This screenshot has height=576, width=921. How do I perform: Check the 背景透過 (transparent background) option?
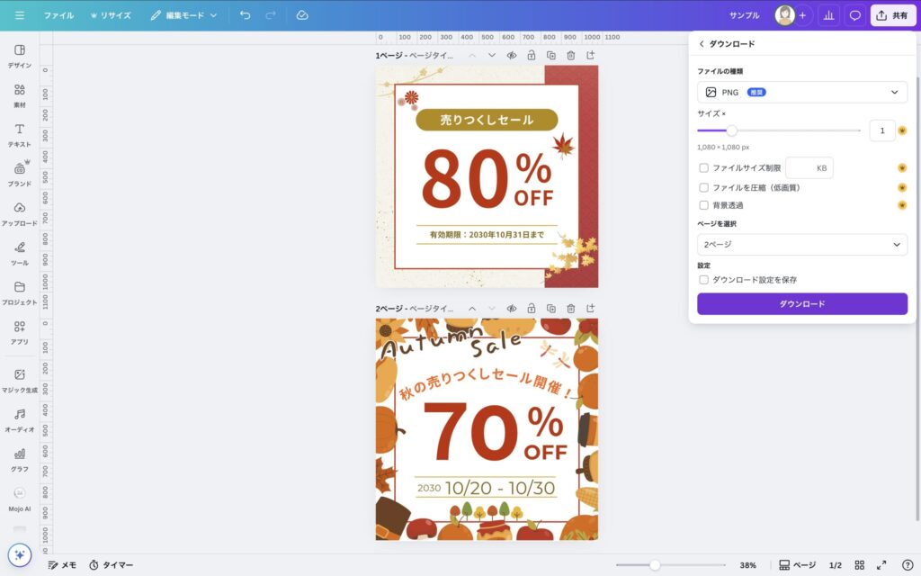(x=703, y=205)
